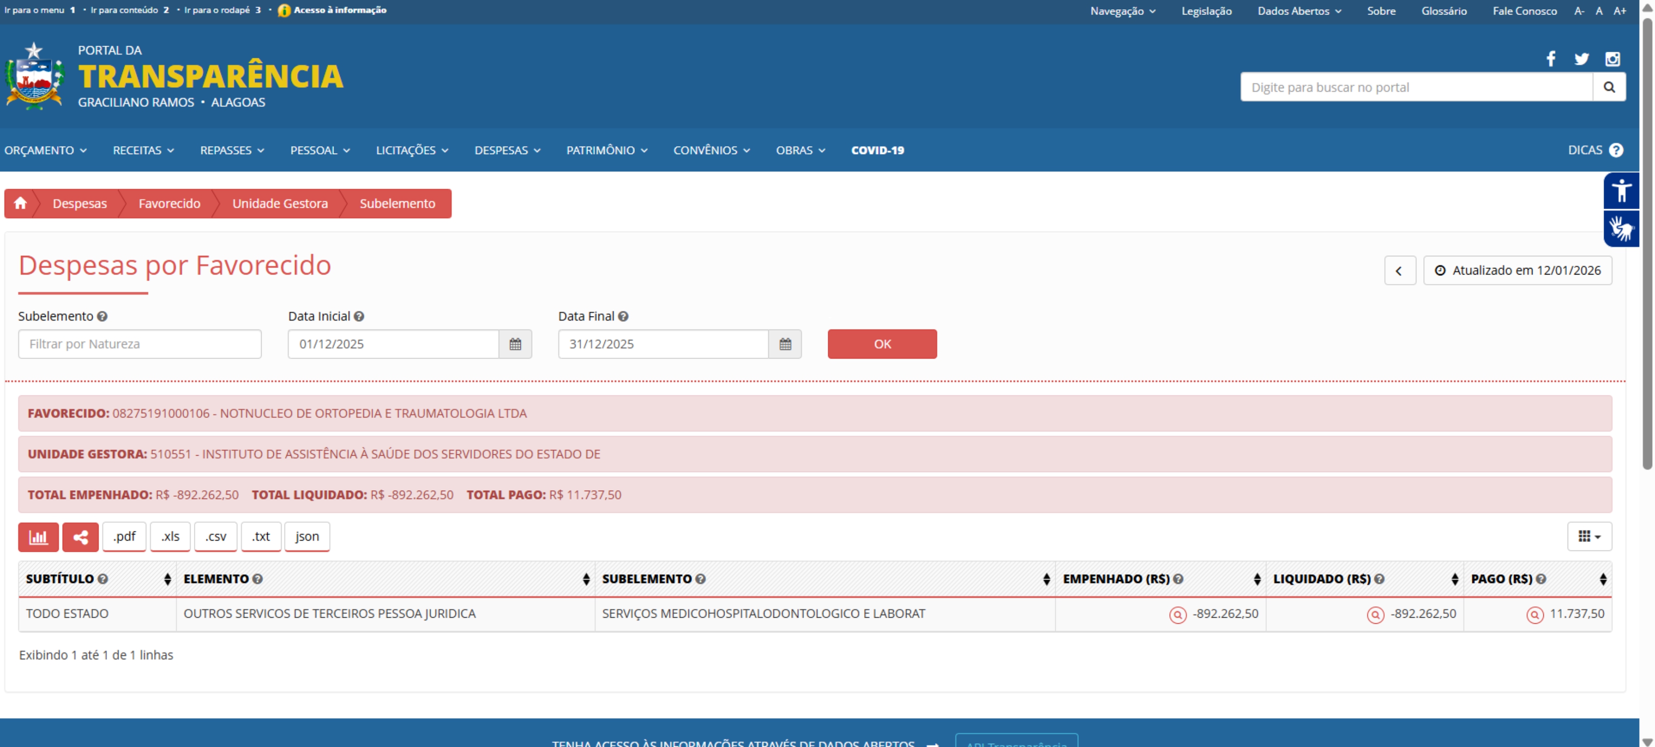The height and width of the screenshot is (747, 1655).
Task: Sort table by Subtítulo column
Action: tap(167, 579)
